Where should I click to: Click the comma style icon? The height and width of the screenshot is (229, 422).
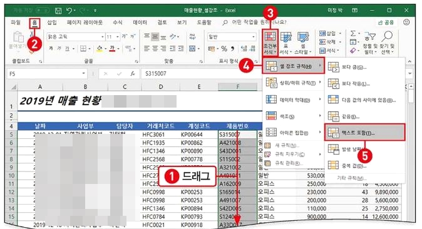[233, 49]
